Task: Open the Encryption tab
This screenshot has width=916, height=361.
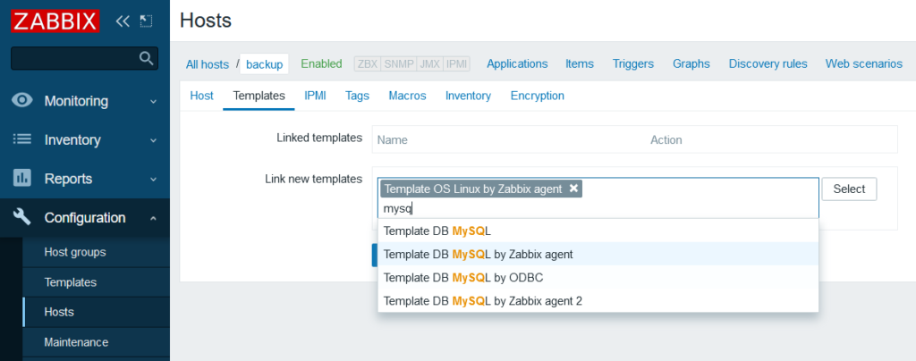Action: click(537, 96)
